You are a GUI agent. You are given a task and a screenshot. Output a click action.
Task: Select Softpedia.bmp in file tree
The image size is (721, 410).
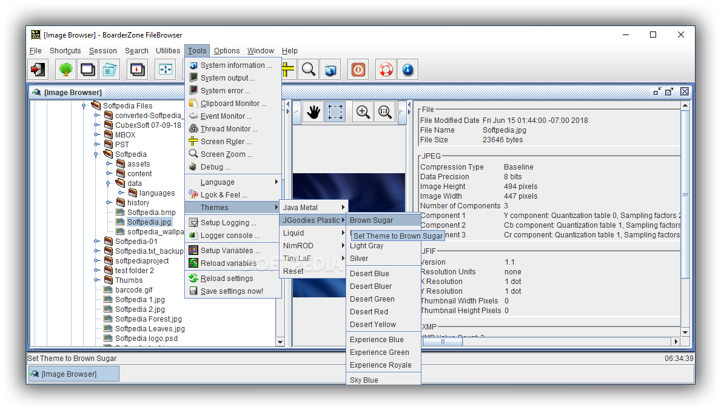coord(151,213)
